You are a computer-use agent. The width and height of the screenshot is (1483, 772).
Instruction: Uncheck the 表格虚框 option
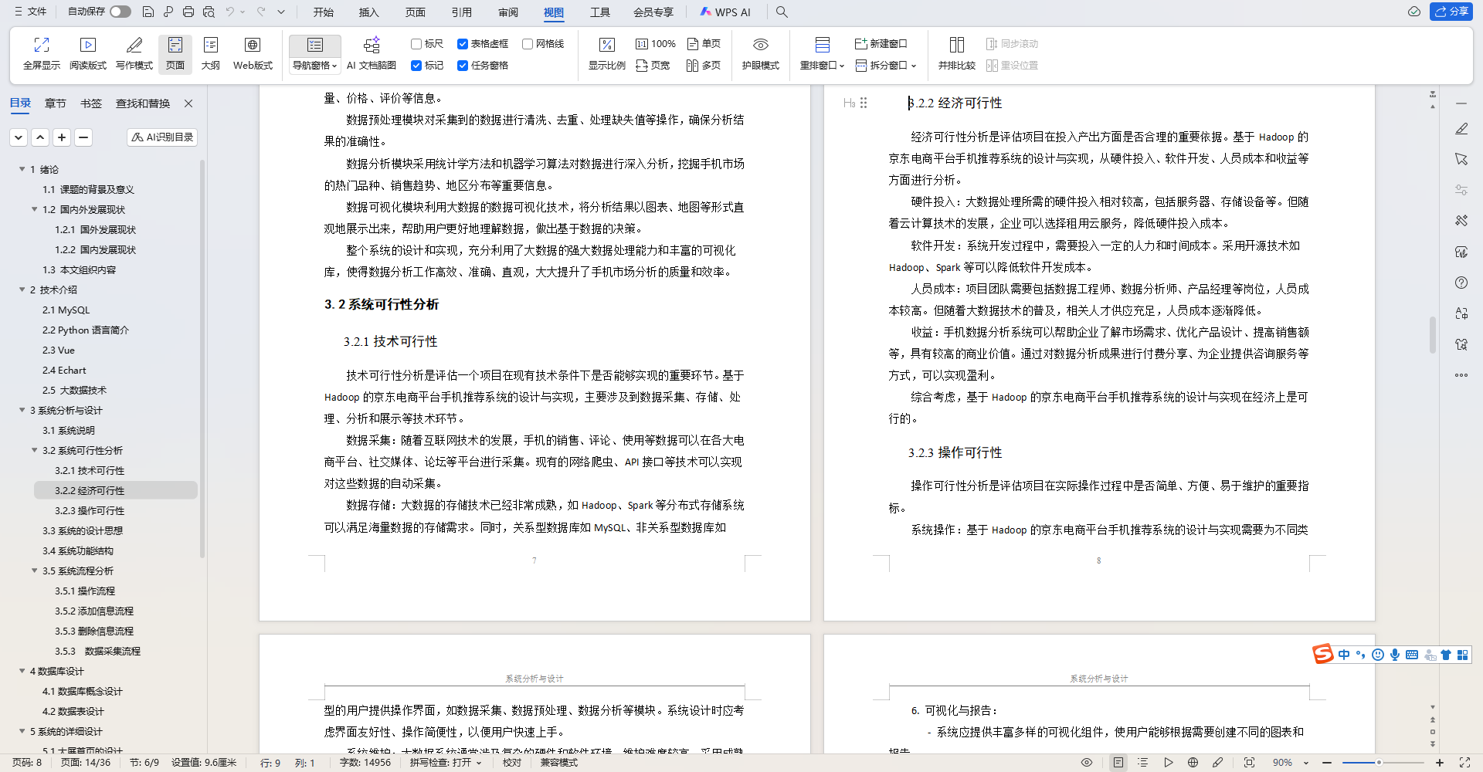point(463,43)
